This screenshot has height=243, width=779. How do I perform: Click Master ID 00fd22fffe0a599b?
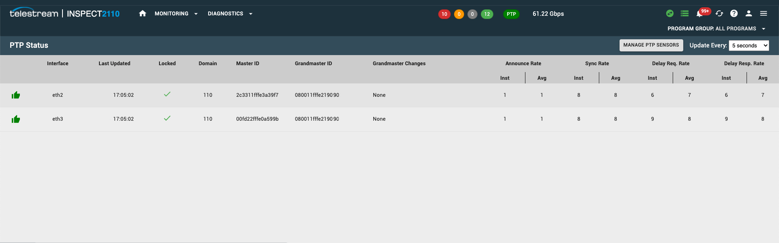pos(257,119)
